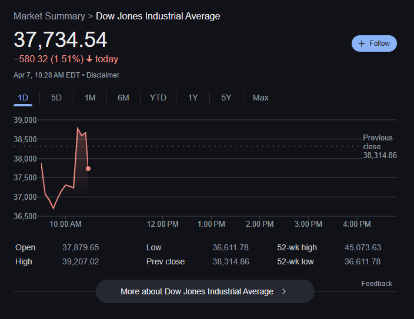Click the current price dot on the chart

tap(88, 169)
